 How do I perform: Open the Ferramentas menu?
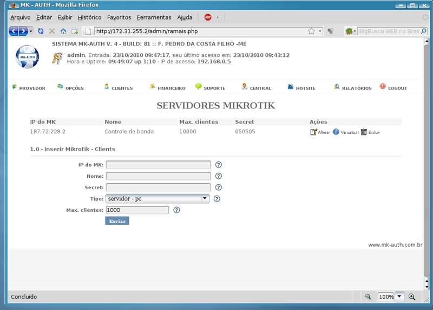click(154, 17)
